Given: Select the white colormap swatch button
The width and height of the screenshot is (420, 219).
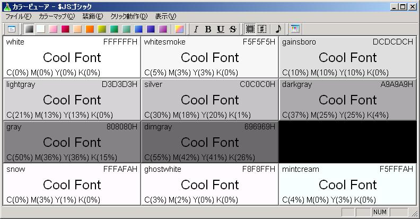Looking at the screenshot, I should tap(41, 29).
